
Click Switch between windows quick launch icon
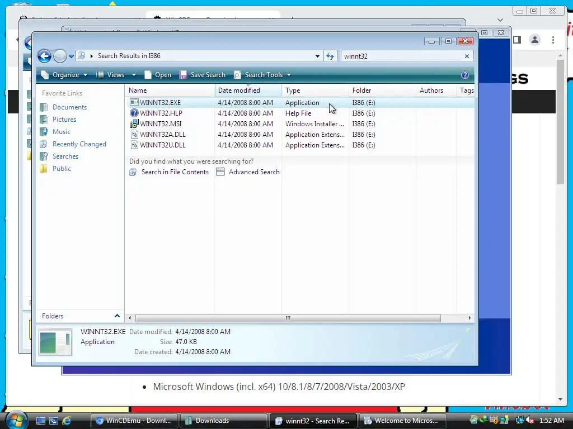click(x=54, y=421)
